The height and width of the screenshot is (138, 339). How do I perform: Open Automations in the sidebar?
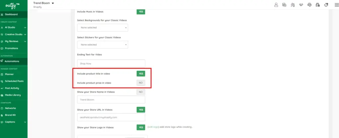tap(14, 61)
